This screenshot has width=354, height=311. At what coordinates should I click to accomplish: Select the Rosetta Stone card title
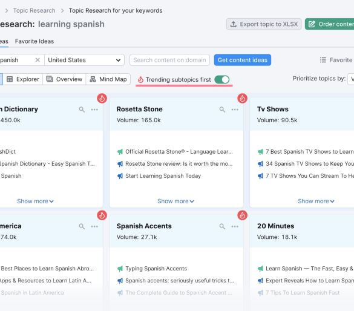[140, 110]
